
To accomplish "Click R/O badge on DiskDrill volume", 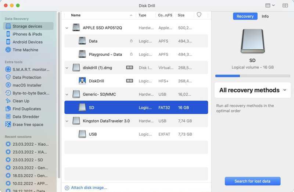I will coord(130,81).
